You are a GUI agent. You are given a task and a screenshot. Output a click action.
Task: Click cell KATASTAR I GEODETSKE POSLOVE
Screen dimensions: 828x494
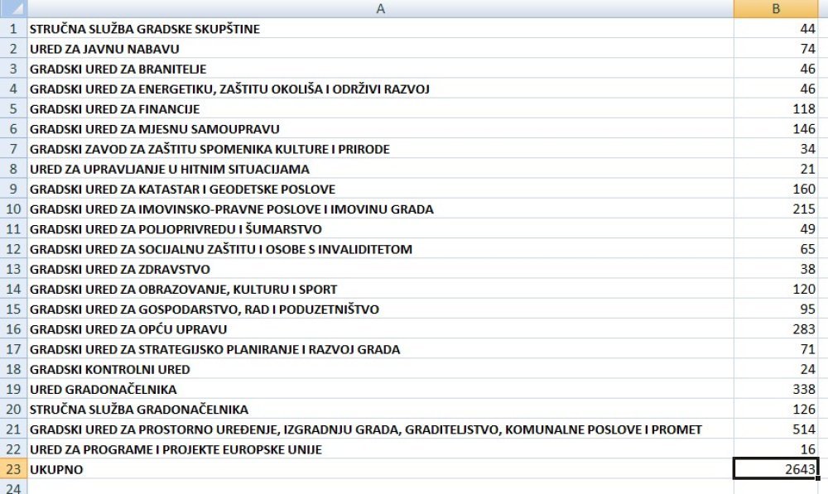(380, 189)
